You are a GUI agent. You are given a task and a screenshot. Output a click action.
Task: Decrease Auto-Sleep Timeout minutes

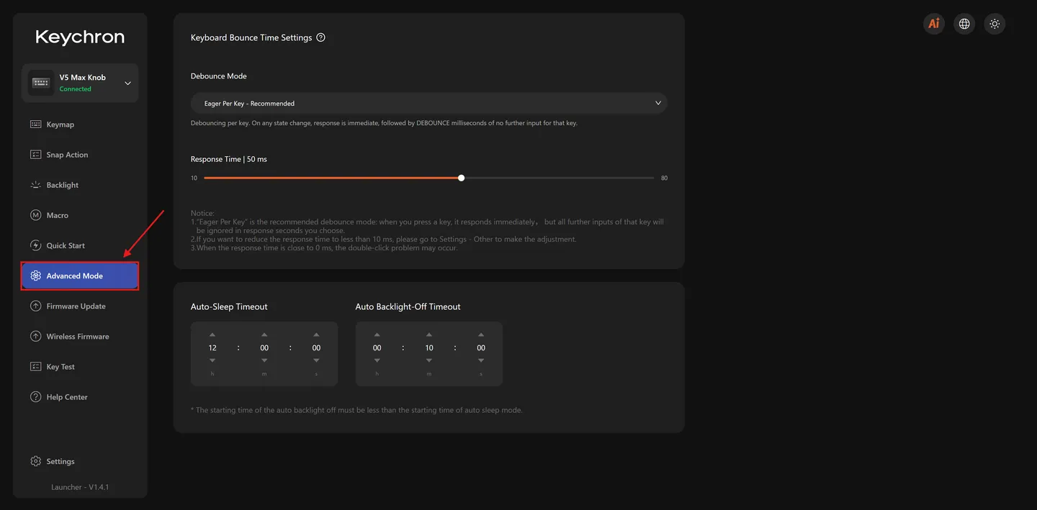[x=264, y=360]
